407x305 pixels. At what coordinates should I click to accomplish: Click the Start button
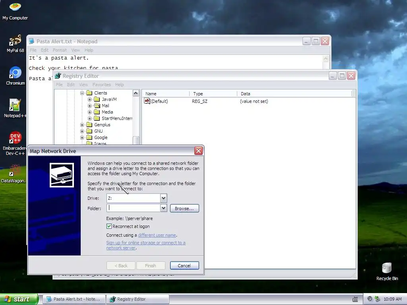click(19, 299)
